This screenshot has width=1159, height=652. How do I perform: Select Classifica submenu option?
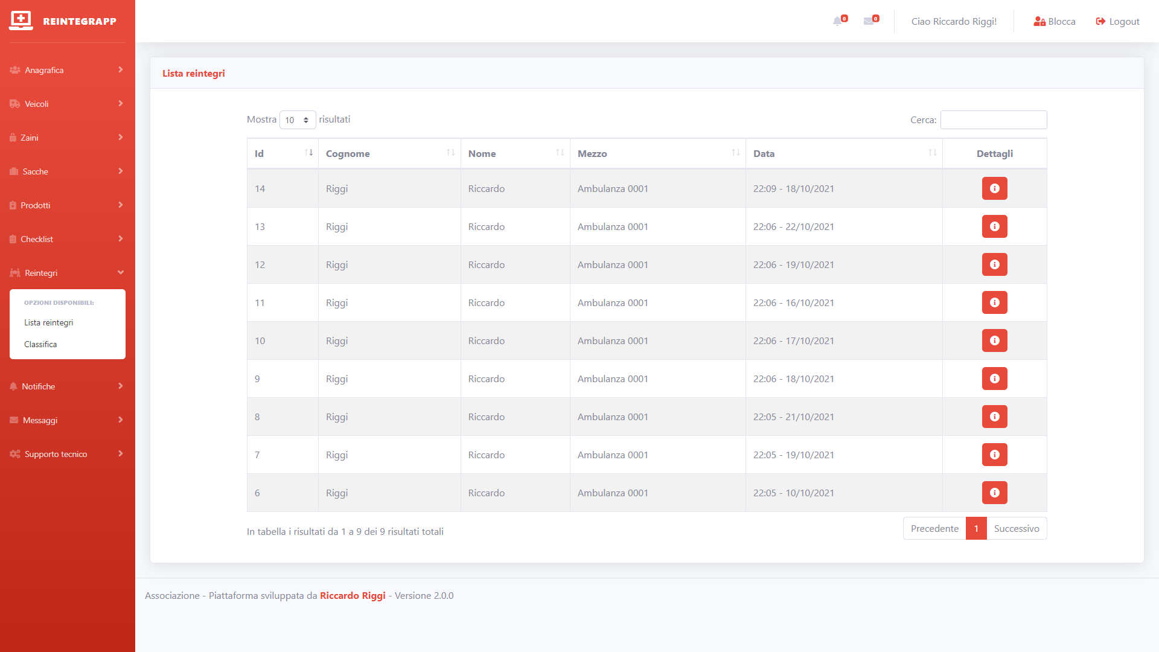(40, 344)
